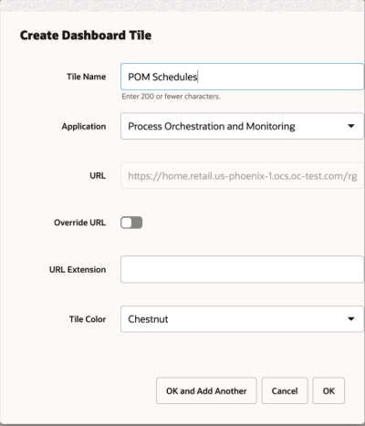This screenshot has height=426, width=365.
Task: Toggle the Override URL switch
Action: coord(131,223)
